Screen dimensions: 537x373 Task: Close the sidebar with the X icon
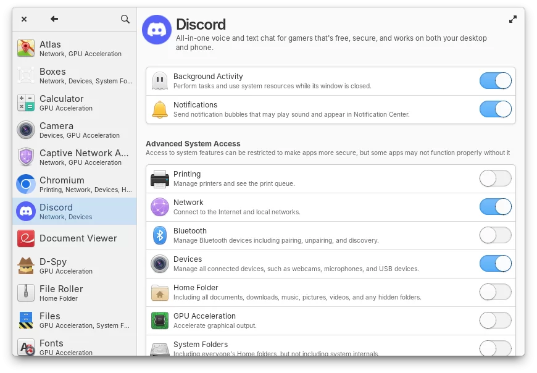(x=24, y=19)
